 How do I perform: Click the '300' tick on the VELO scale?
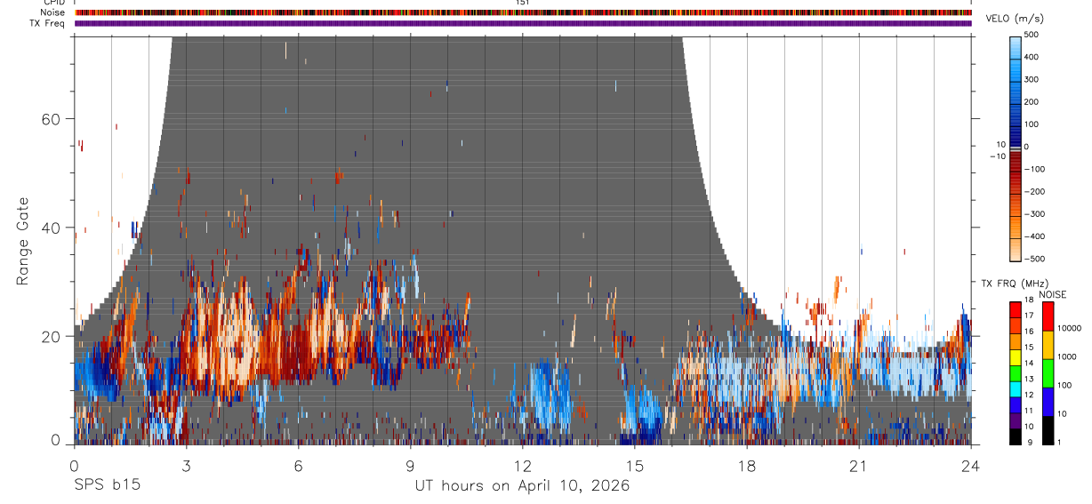(x=1033, y=79)
